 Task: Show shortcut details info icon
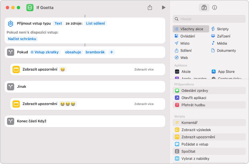(x=214, y=8)
